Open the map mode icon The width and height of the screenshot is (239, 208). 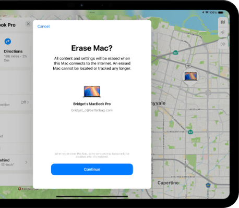coord(223,22)
